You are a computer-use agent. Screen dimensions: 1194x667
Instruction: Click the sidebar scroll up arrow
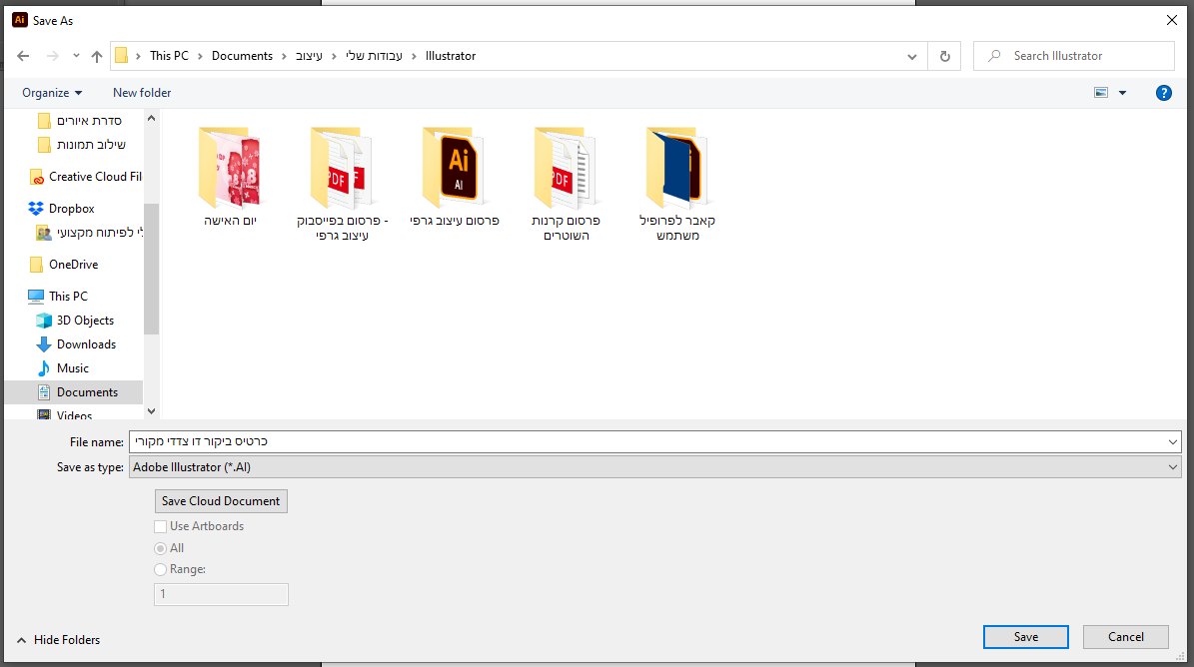pos(151,118)
